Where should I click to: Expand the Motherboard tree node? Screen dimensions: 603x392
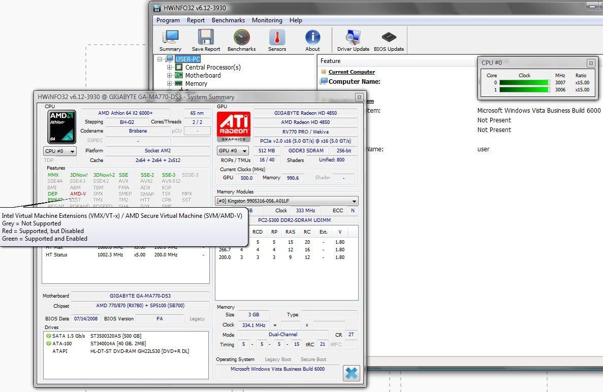coord(169,75)
